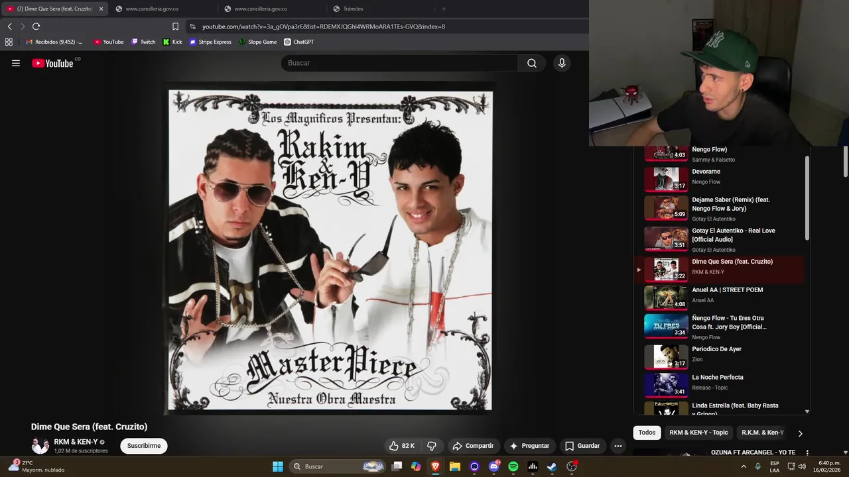The height and width of the screenshot is (477, 849).
Task: Open a new browser tab
Action: coord(444,9)
